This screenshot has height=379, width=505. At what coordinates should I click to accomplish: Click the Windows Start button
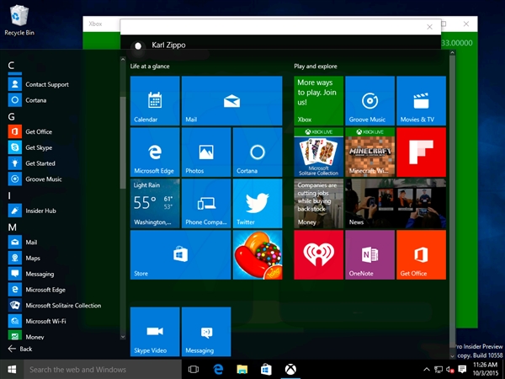pos(12,369)
